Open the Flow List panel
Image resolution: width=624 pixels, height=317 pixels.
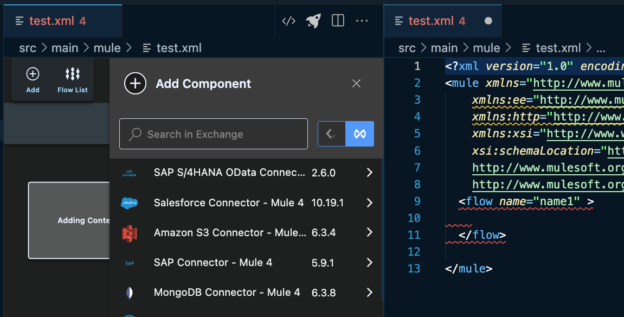pyautogui.click(x=72, y=74)
